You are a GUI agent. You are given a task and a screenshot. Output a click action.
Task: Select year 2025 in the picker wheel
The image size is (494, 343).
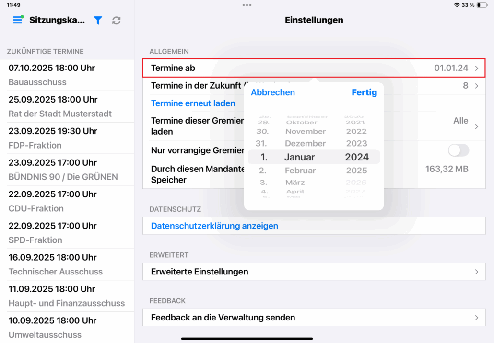(356, 171)
